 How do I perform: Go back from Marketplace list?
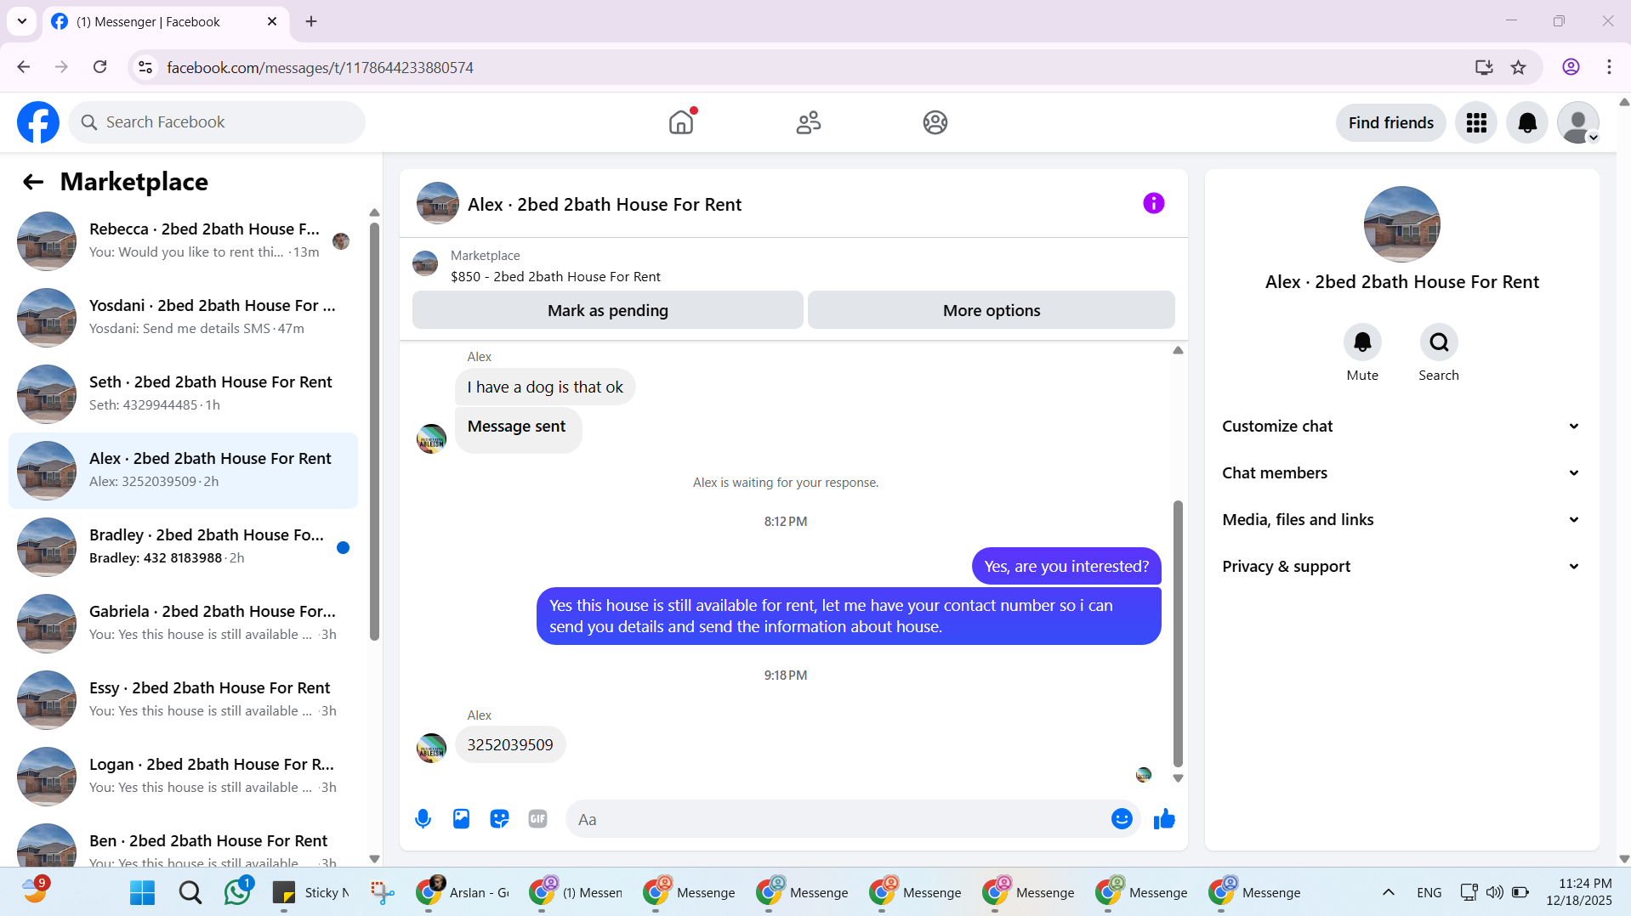point(33,182)
